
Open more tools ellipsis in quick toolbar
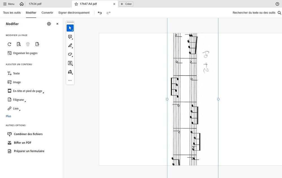coord(70,80)
